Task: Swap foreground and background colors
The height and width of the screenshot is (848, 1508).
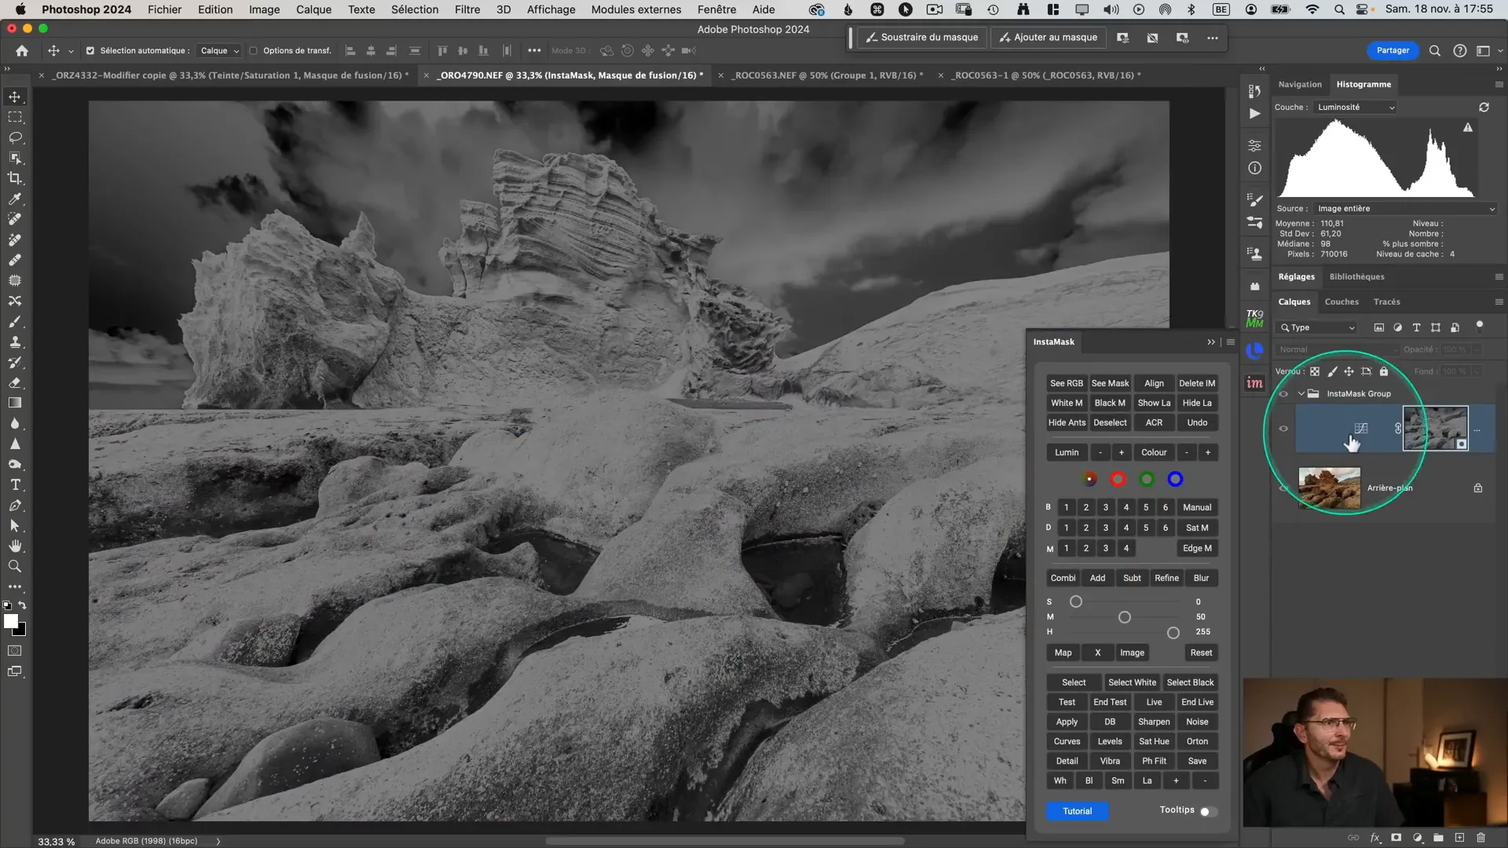Action: 23,605
